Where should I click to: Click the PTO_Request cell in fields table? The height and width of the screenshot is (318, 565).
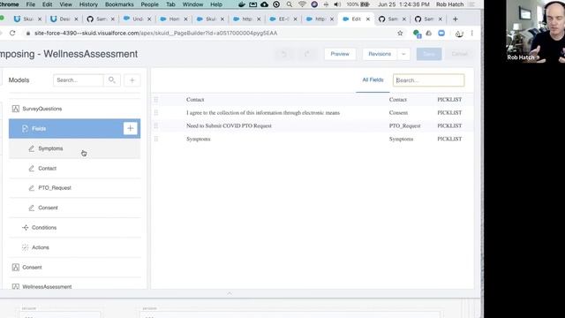[x=404, y=125]
